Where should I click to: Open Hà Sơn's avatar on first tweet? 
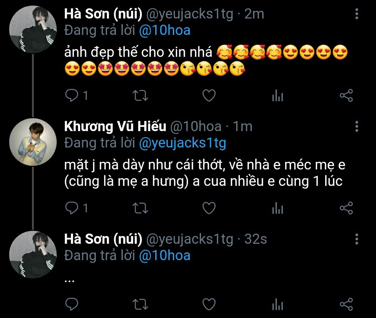(33, 29)
